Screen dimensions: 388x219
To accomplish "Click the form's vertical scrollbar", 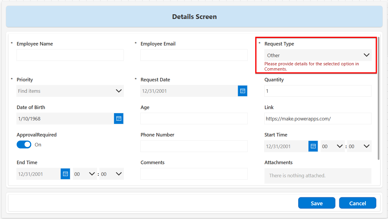I will pos(379,98).
